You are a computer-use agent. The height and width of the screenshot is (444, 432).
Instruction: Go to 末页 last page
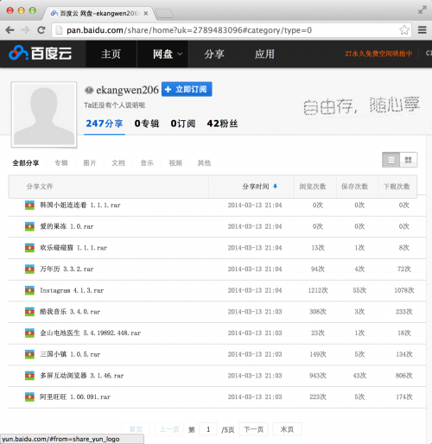[x=287, y=429]
